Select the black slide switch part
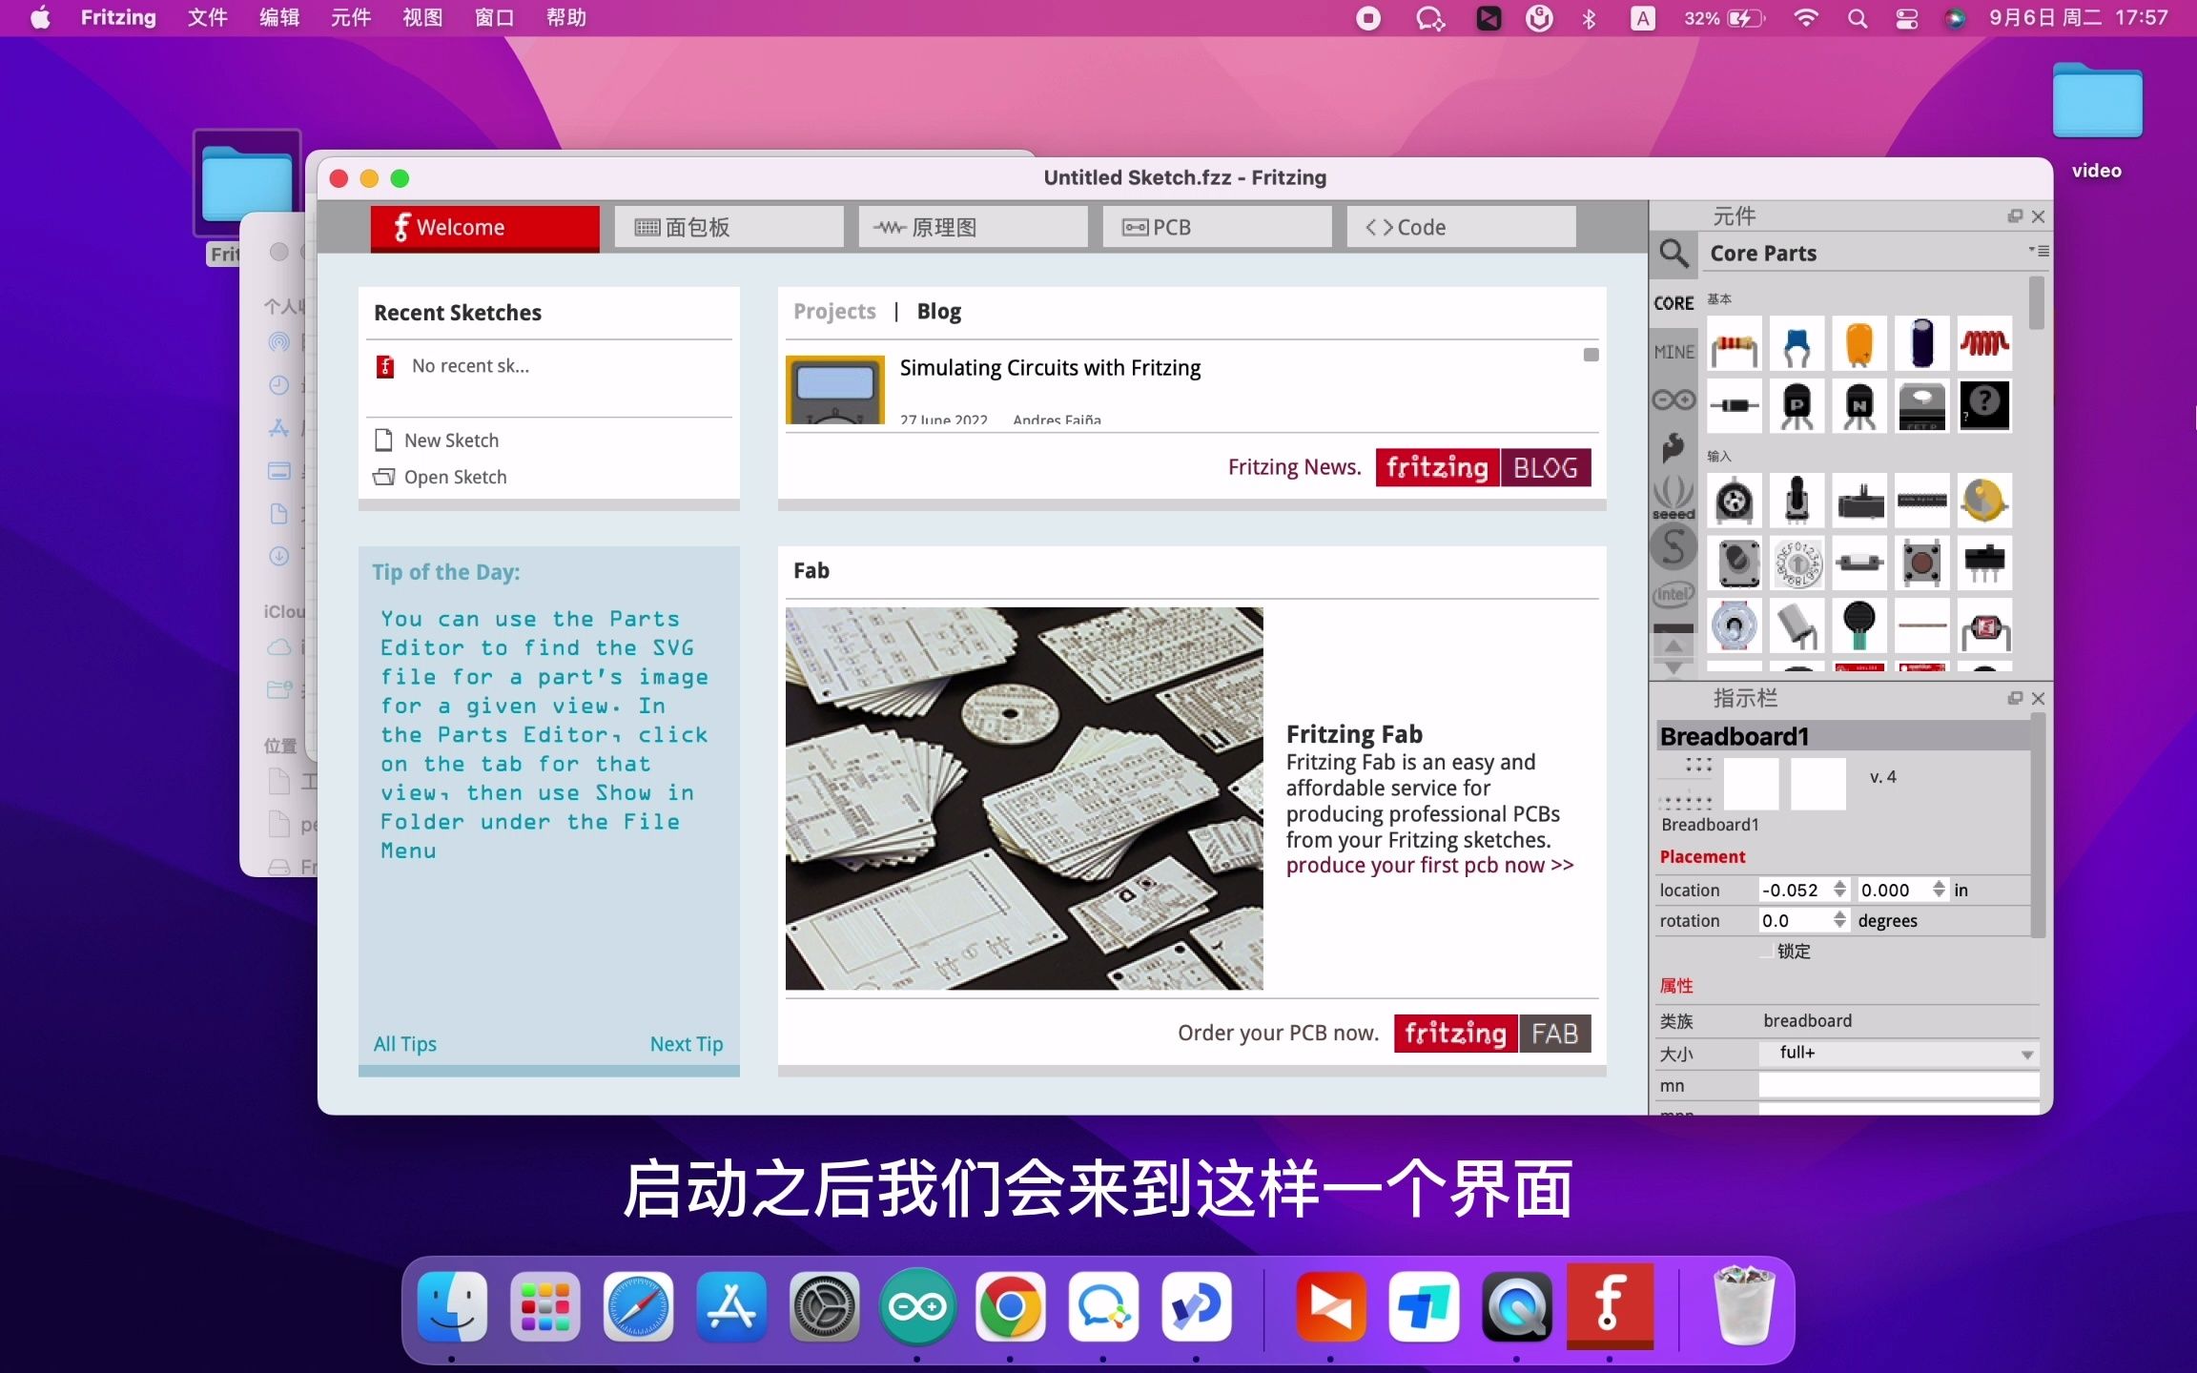2197x1373 pixels. (1984, 563)
